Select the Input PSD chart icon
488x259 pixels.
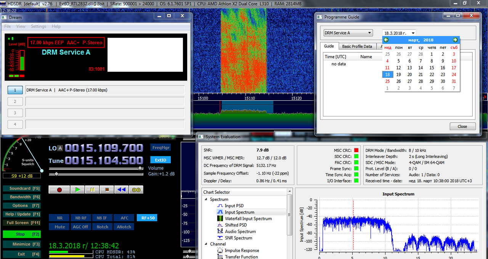tap(220, 206)
